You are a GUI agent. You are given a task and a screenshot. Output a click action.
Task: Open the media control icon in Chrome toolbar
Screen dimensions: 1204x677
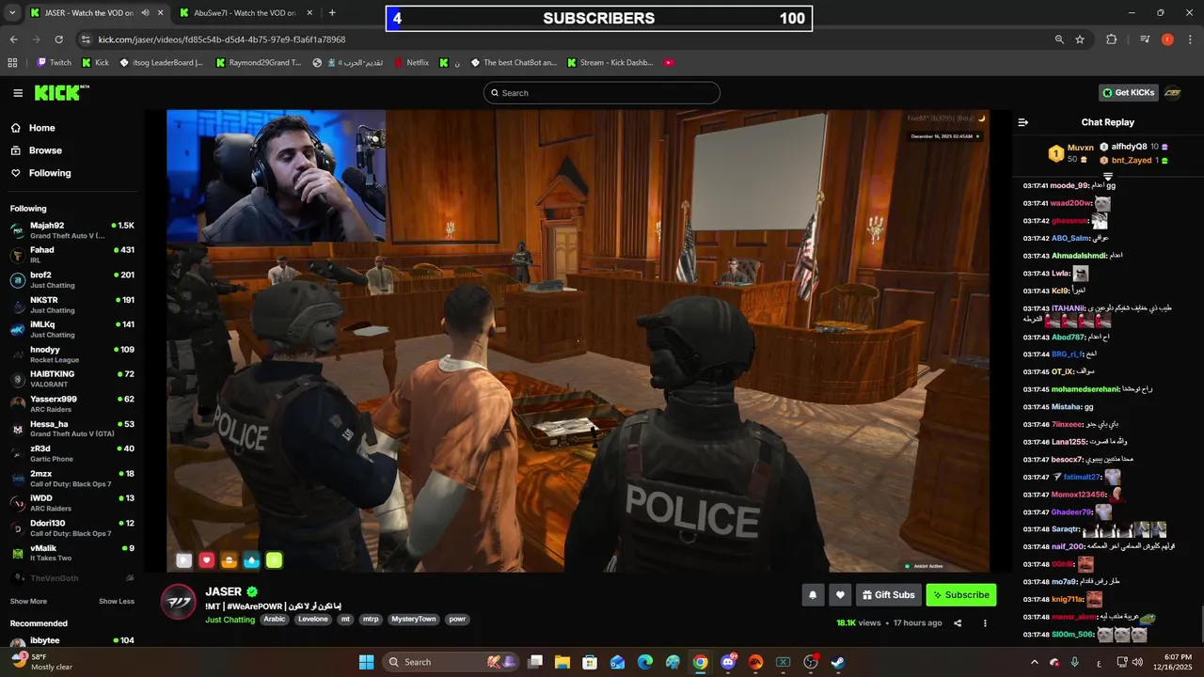[1145, 39]
